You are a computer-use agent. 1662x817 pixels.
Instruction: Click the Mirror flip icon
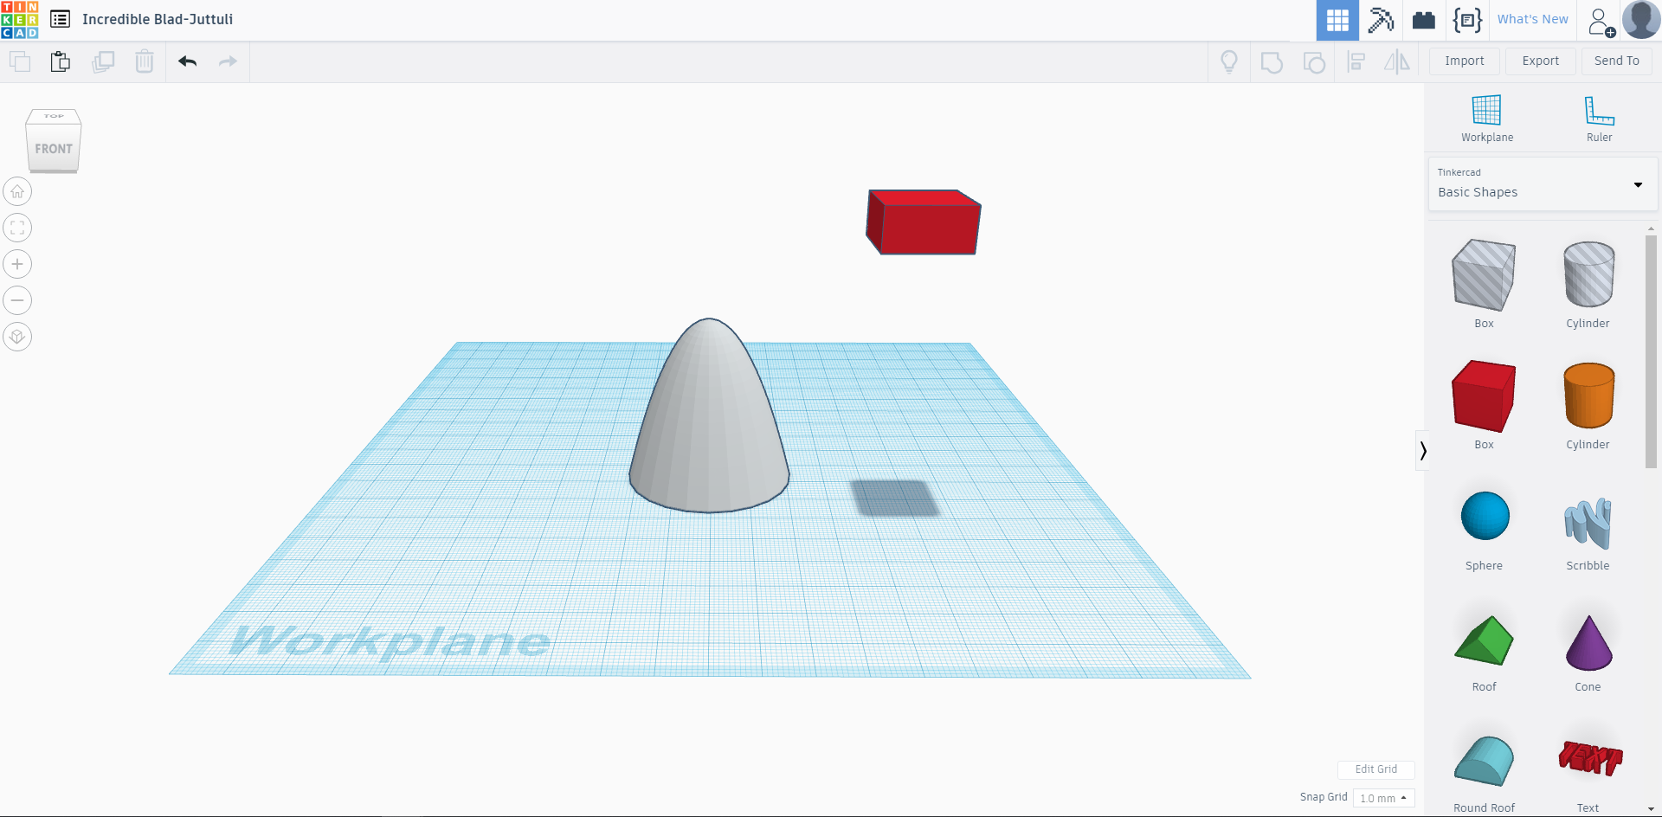coord(1397,61)
